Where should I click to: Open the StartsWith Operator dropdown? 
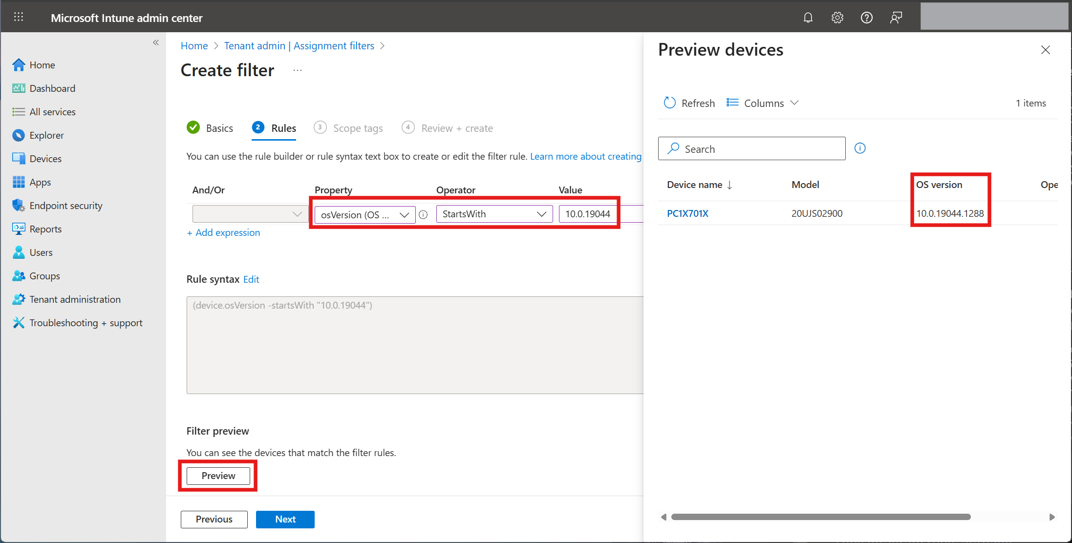point(494,214)
